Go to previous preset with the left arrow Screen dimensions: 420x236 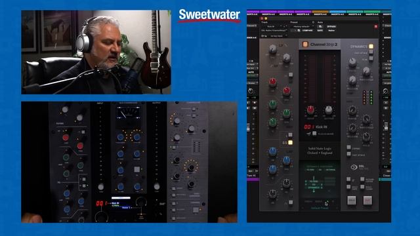click(303, 208)
